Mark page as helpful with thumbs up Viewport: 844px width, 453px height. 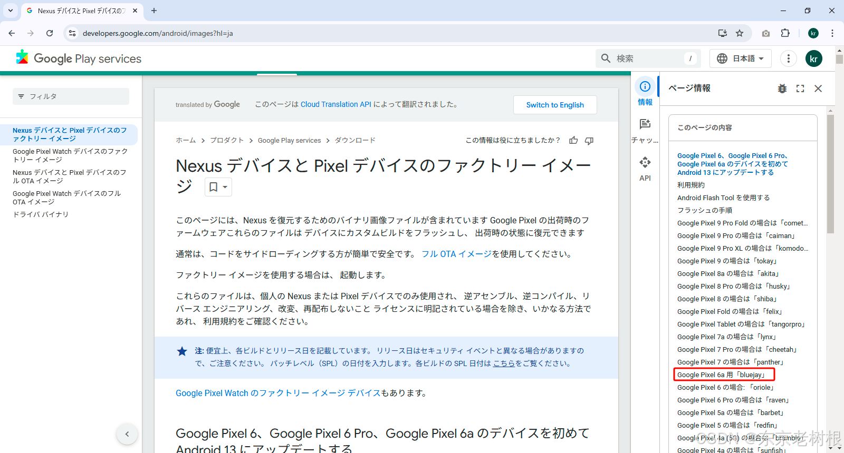click(573, 140)
